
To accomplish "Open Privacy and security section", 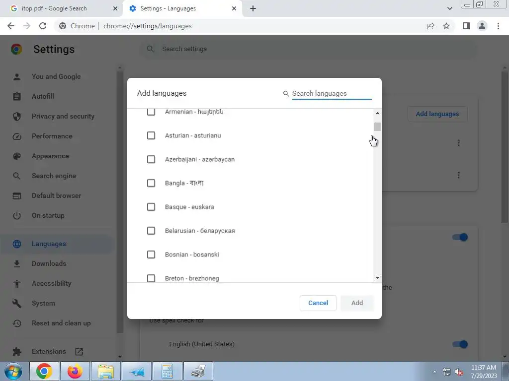I will [x=56, y=116].
